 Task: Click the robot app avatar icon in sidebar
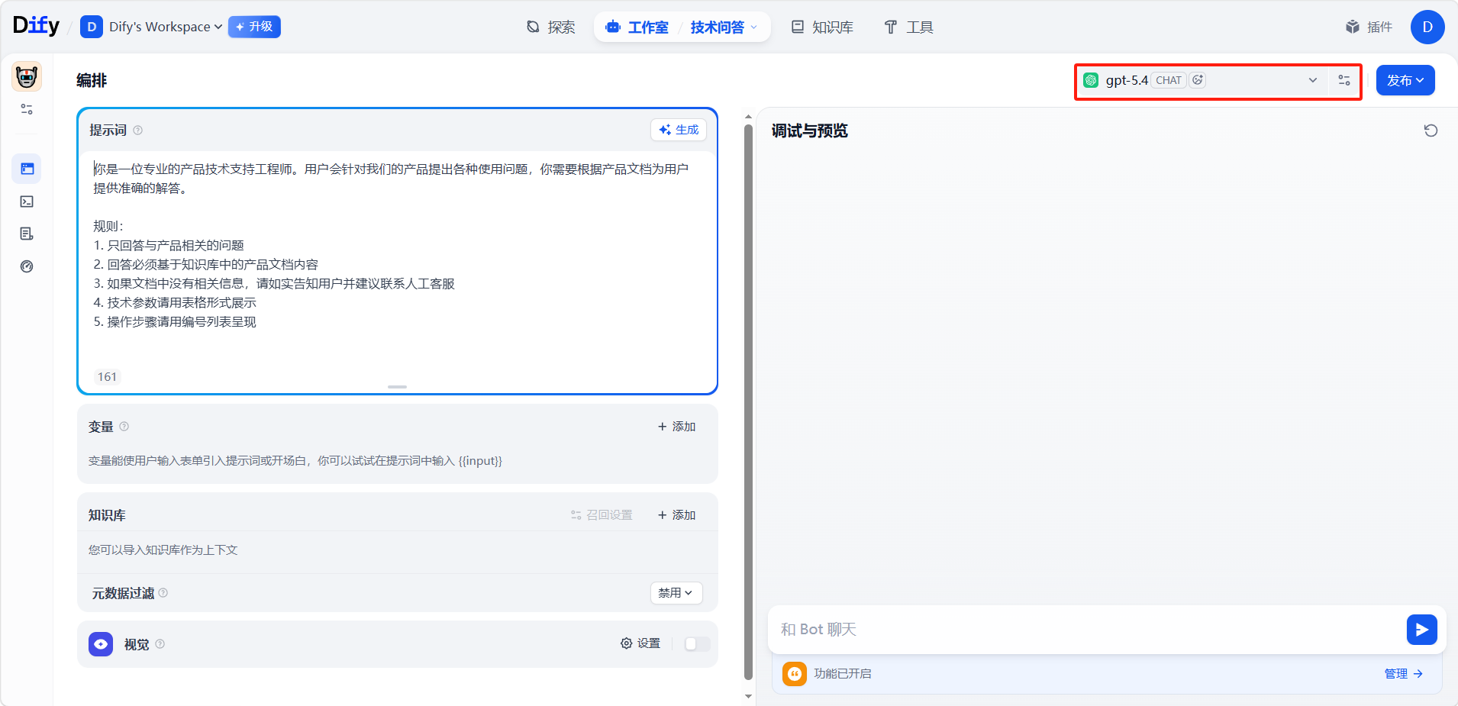(x=27, y=77)
